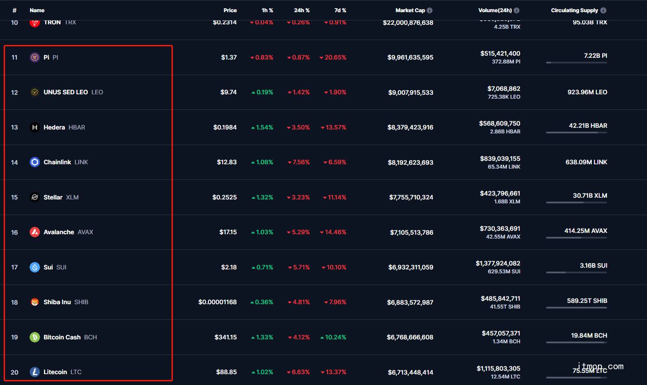647x385 pixels.
Task: Click Avalanche market cap $7,105,513,786
Action: (x=412, y=232)
